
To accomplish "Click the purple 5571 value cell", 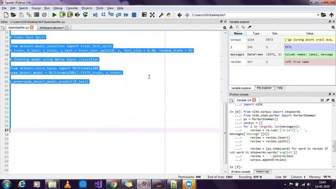I will [x=309, y=47].
